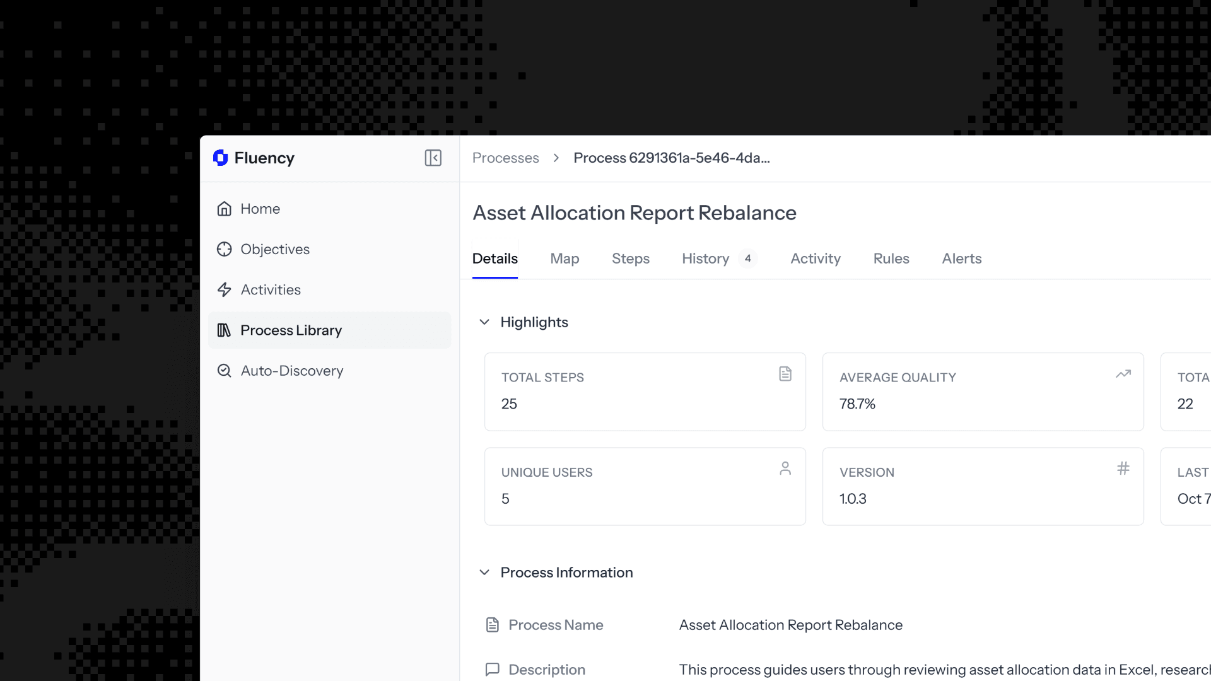Click the hash icon in Version card
Screen dimensions: 1211x681
click(x=1123, y=469)
